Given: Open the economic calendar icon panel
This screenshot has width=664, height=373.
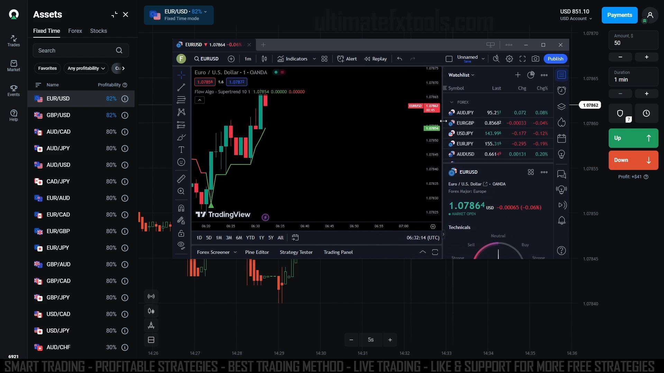Looking at the screenshot, I should (562, 138).
